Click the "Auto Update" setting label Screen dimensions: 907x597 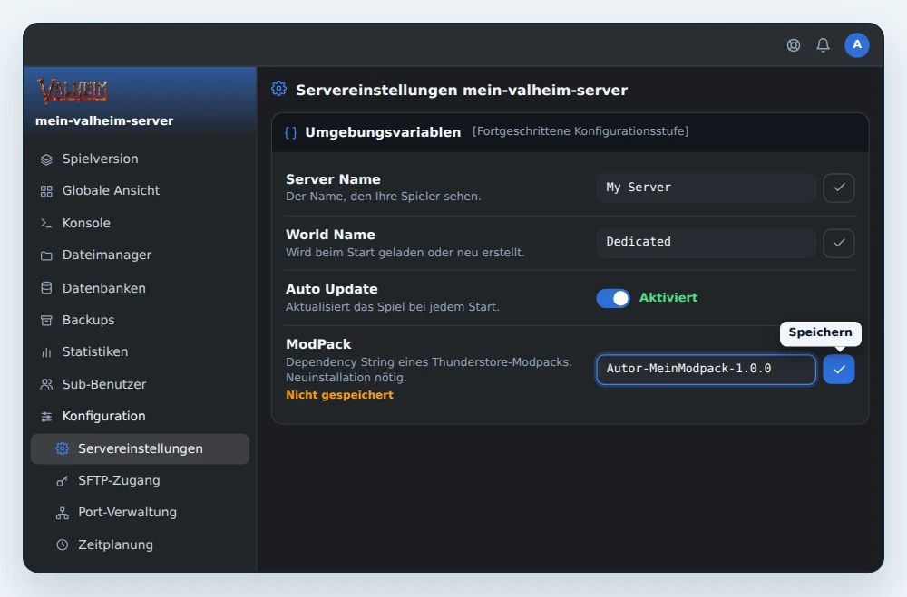point(331,289)
